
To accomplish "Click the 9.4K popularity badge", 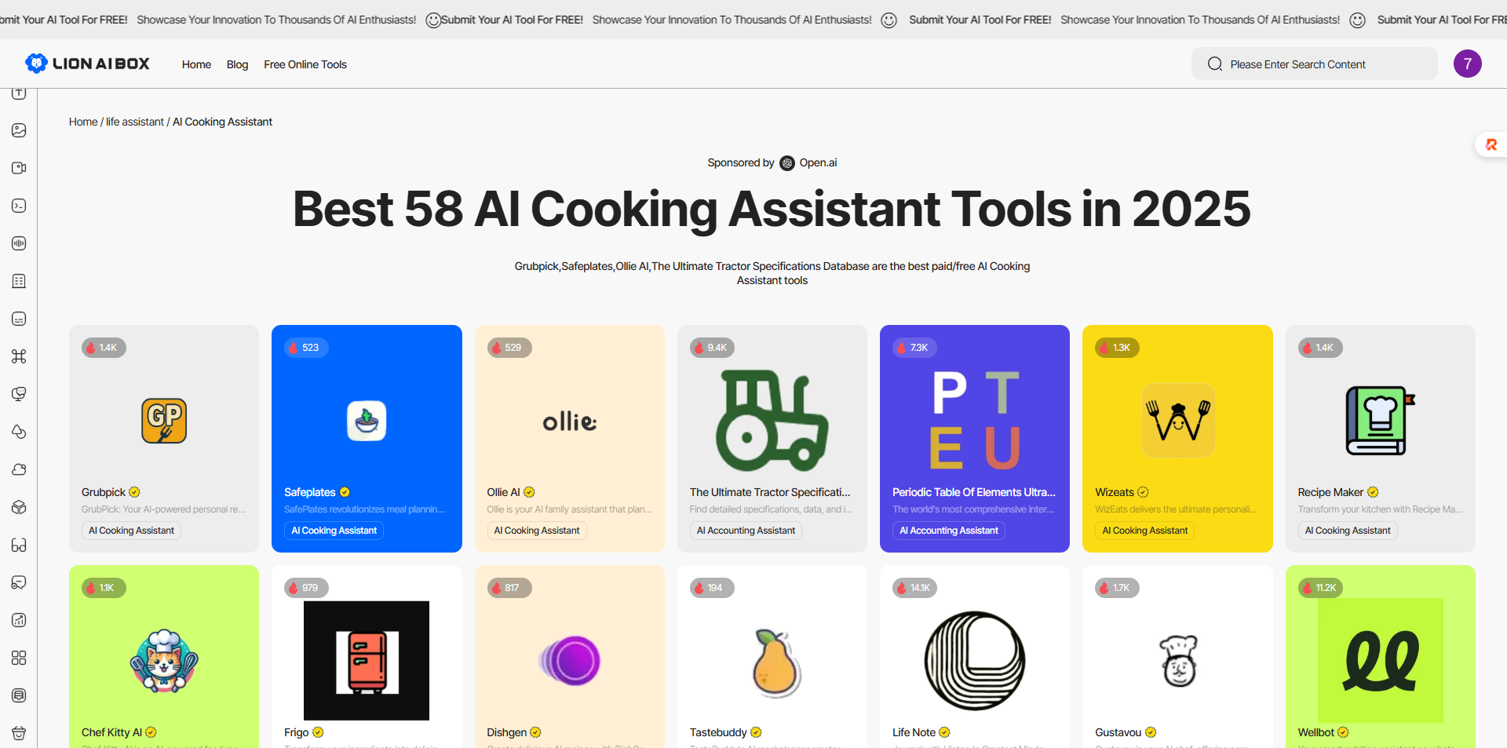I will tap(712, 348).
